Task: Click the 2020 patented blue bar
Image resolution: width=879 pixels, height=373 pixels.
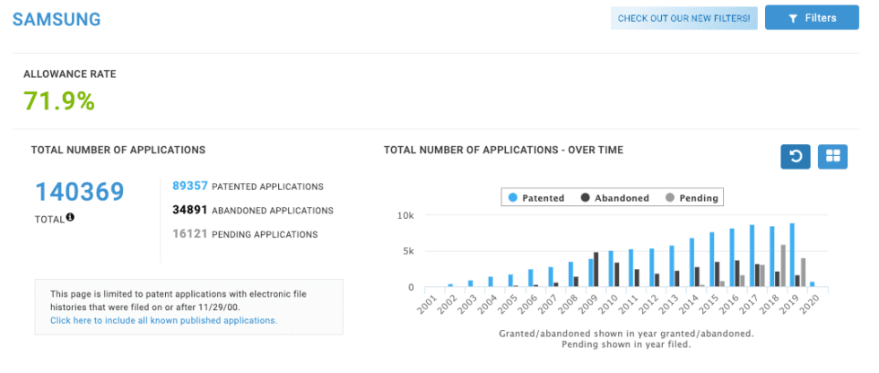Action: point(813,284)
